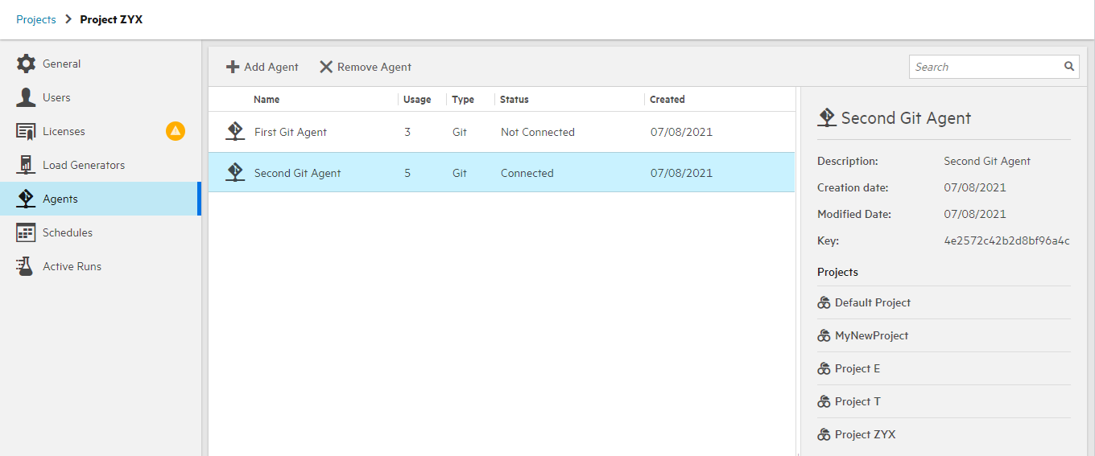This screenshot has height=456, width=1095.
Task: Click the General gear icon in sidebar
Action: tap(27, 64)
